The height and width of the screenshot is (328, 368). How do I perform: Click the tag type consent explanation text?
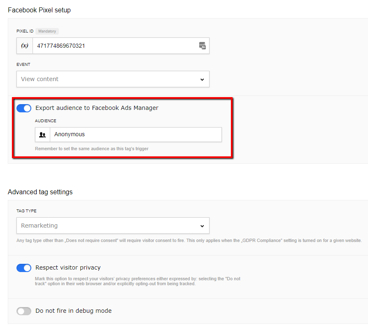coord(189,240)
